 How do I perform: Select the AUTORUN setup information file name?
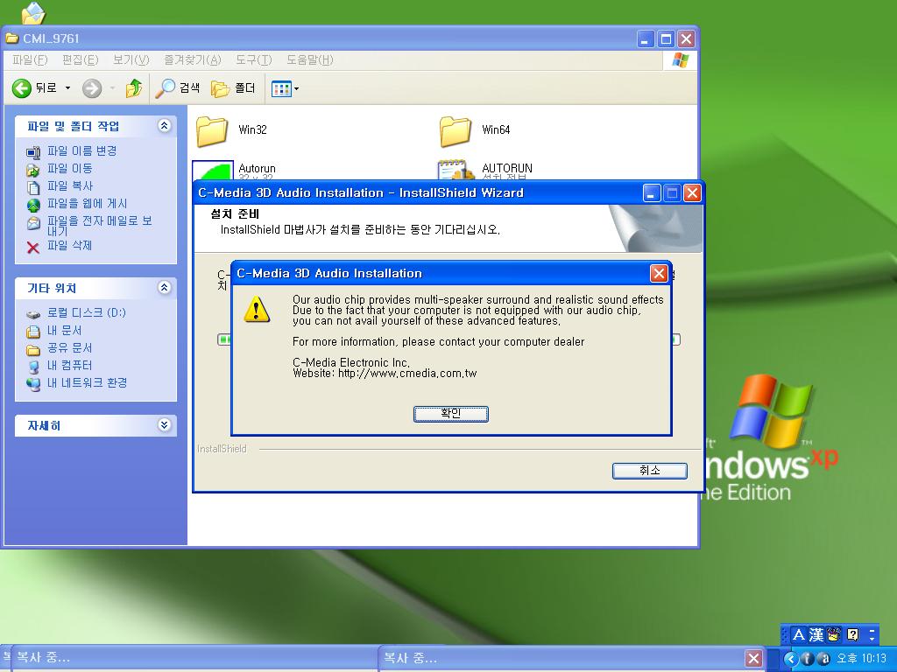pyautogui.click(x=507, y=169)
